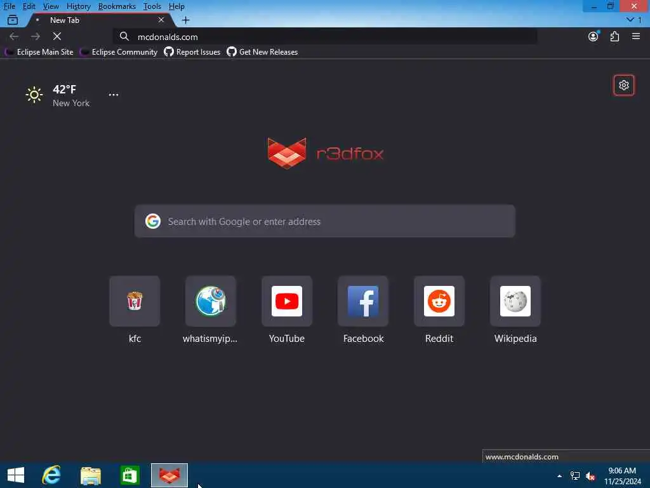The width and height of the screenshot is (650, 488).
Task: Open the Report Issues bookmark
Action: (192, 52)
